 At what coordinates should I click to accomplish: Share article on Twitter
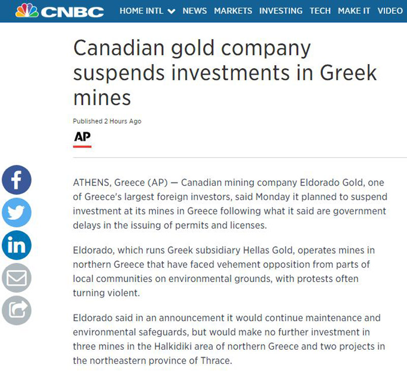[x=17, y=212]
